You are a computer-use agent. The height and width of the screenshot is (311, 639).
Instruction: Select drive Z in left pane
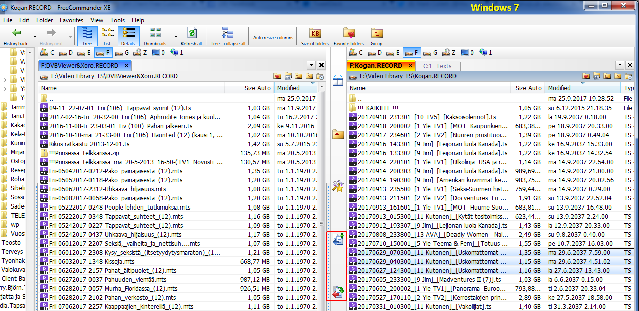(x=140, y=53)
